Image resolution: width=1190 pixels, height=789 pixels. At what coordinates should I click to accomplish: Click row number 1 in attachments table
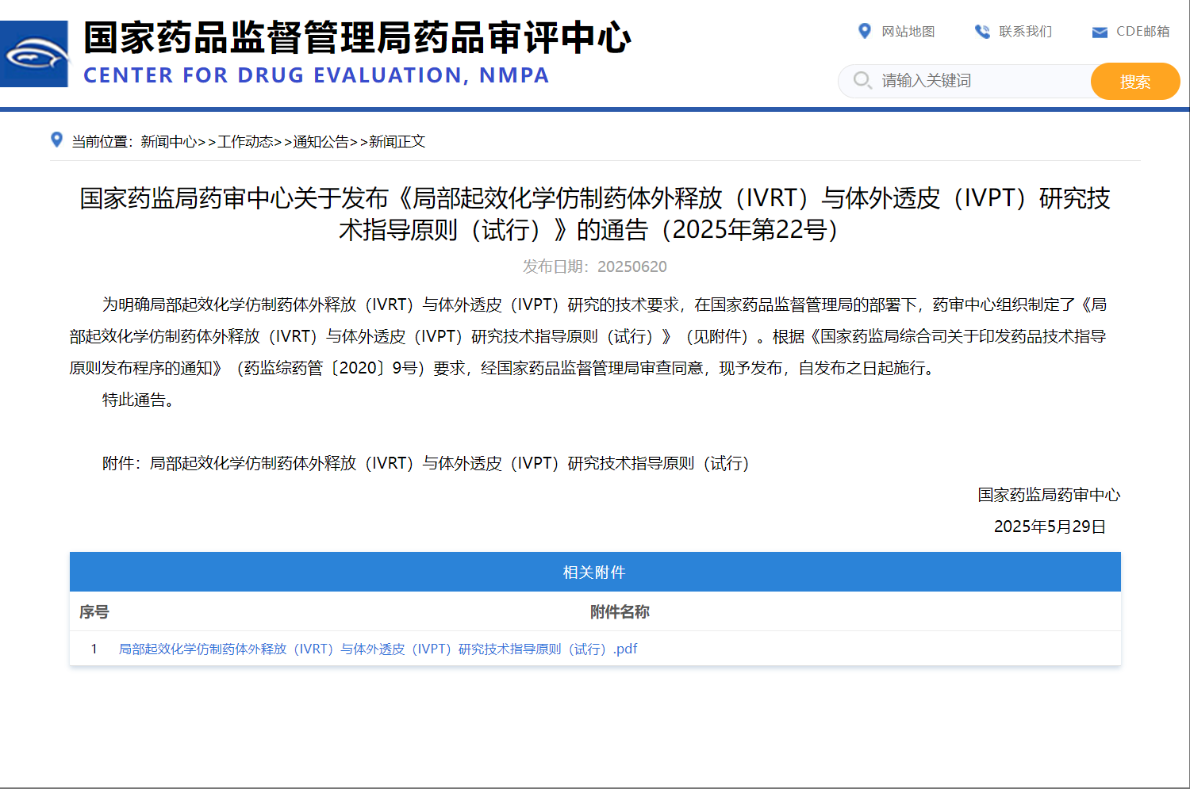(x=94, y=649)
